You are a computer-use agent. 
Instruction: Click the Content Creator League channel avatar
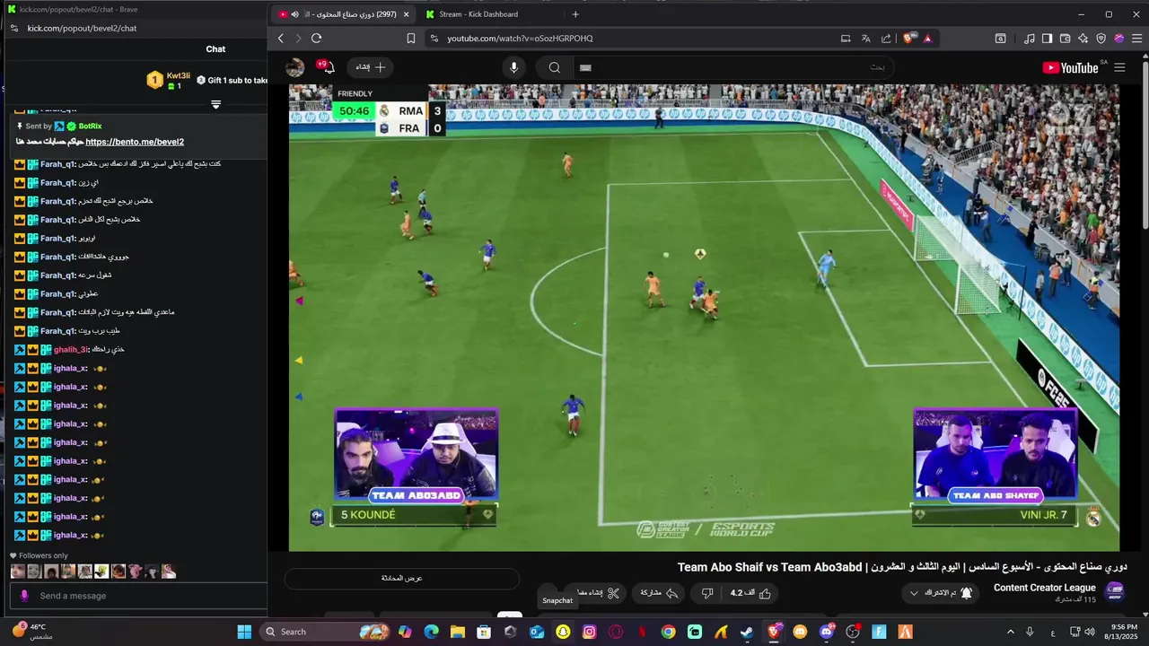coord(1115,591)
